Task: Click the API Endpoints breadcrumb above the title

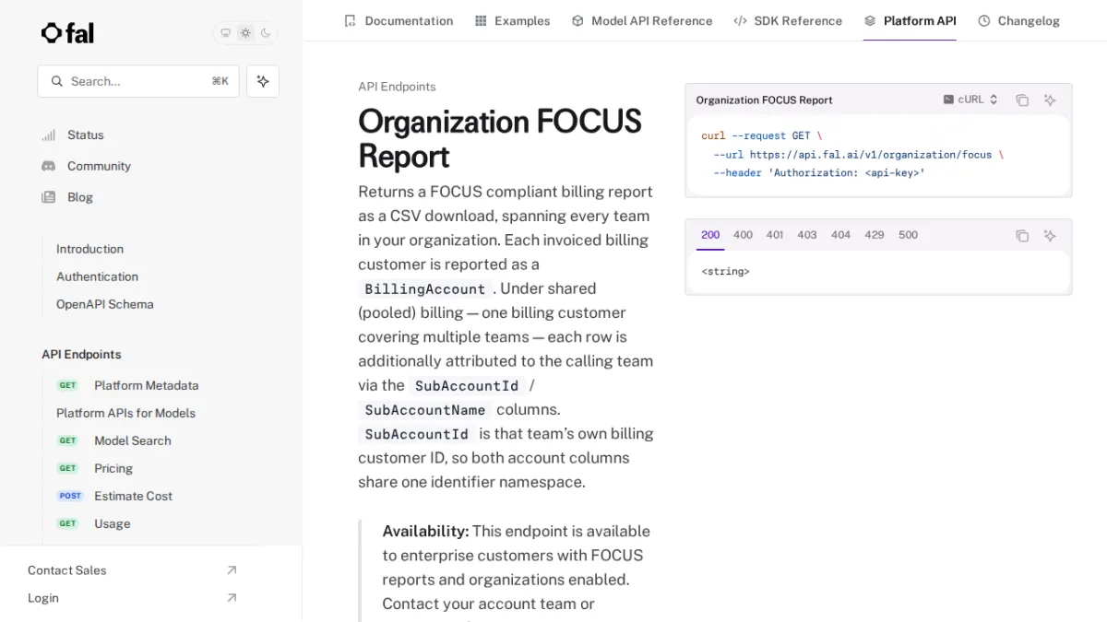Action: (x=397, y=87)
